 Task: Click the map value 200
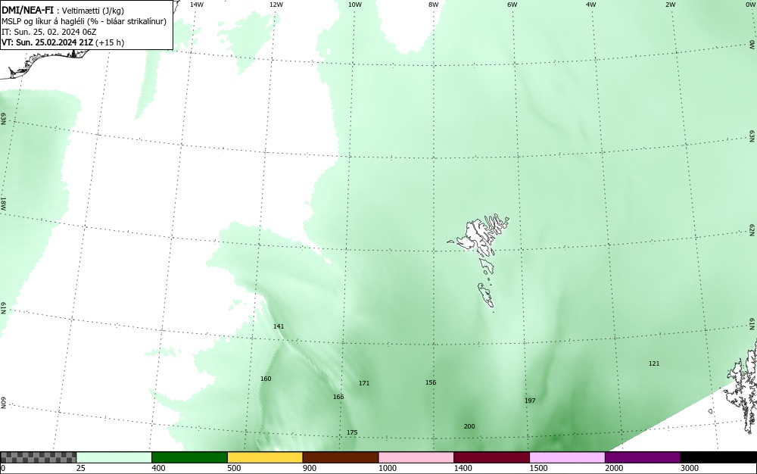pyautogui.click(x=469, y=426)
